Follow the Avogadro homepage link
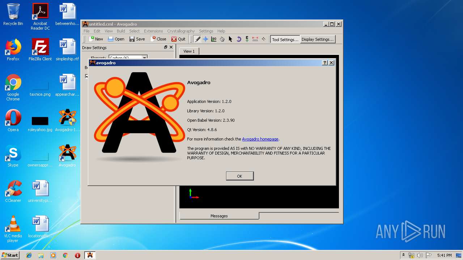 [x=260, y=139]
